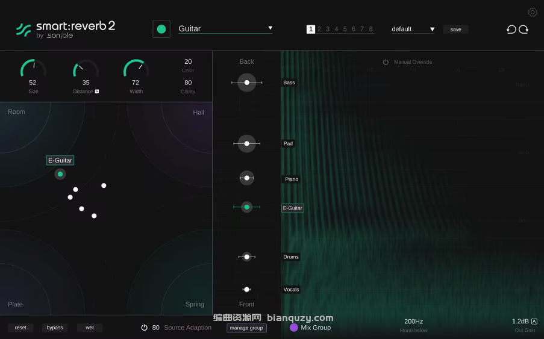544x339 pixels.
Task: Click the Drums track label
Action: (291, 257)
